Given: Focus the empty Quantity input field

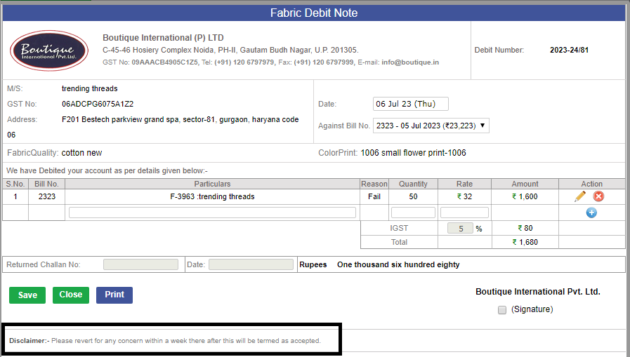Looking at the screenshot, I should pyautogui.click(x=413, y=213).
